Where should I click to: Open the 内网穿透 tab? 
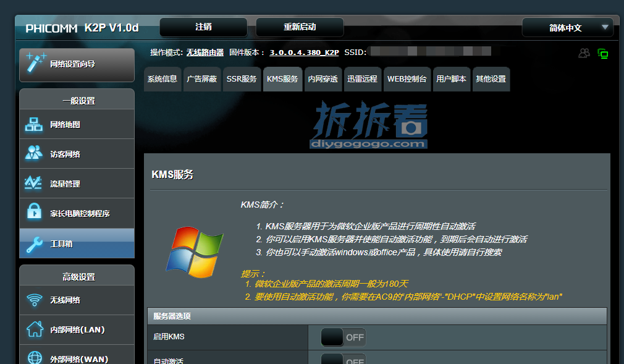(323, 79)
